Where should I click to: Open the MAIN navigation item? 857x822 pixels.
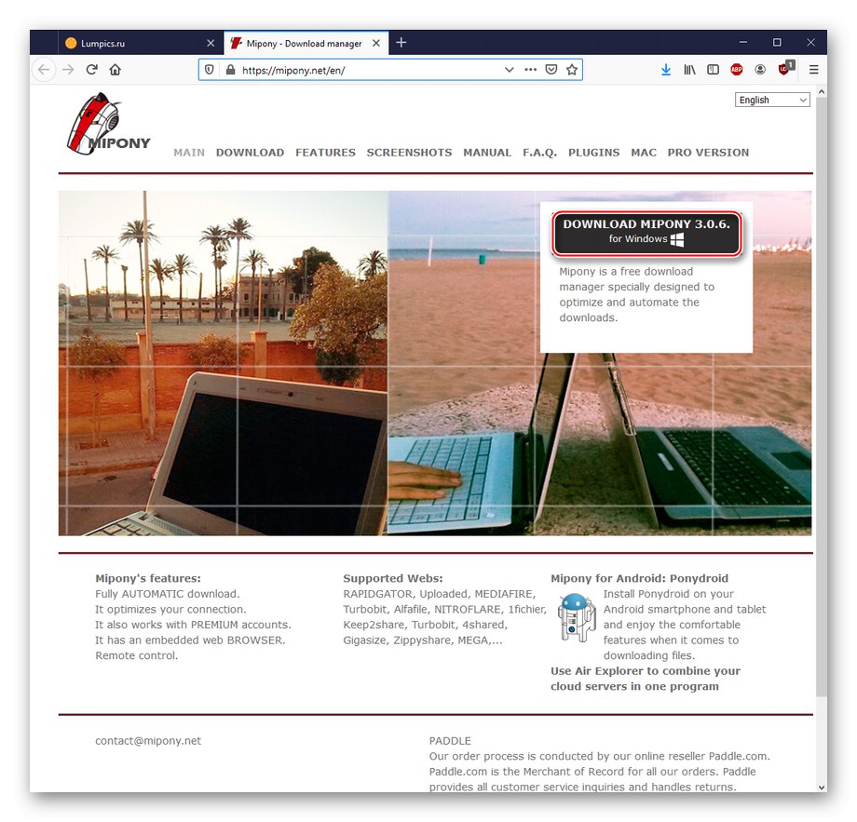[x=189, y=153]
